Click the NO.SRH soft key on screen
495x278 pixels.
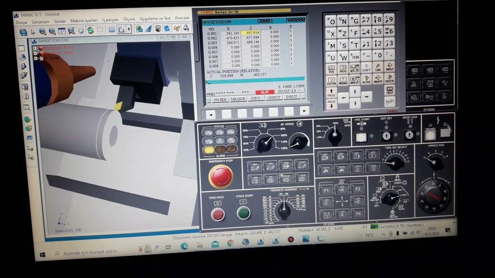[x=220, y=100]
